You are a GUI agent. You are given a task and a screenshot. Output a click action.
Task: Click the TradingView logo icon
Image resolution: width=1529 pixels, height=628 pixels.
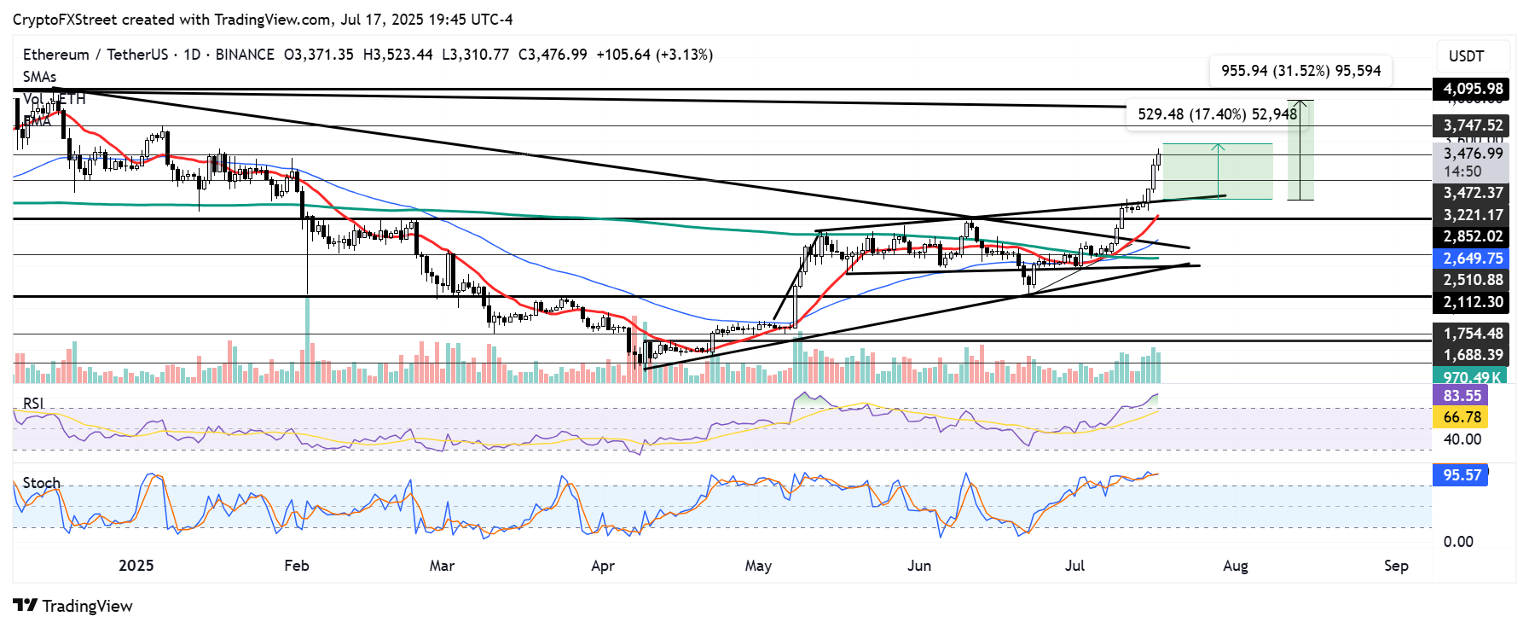[26, 606]
